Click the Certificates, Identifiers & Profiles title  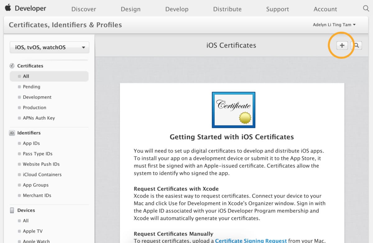pyautogui.click(x=65, y=25)
